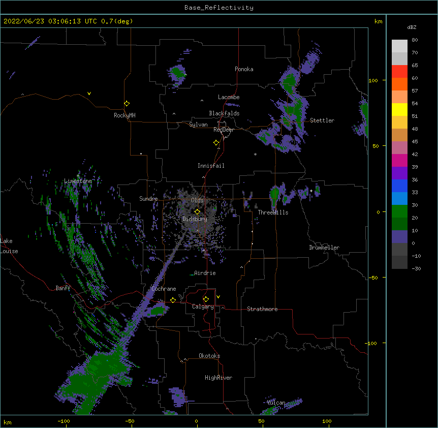Click the Ponoka city label
This screenshot has height=428, width=438.
(x=244, y=69)
